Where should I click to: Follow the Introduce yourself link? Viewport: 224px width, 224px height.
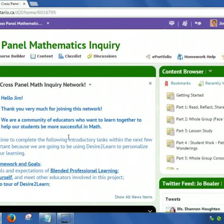pos(6,177)
